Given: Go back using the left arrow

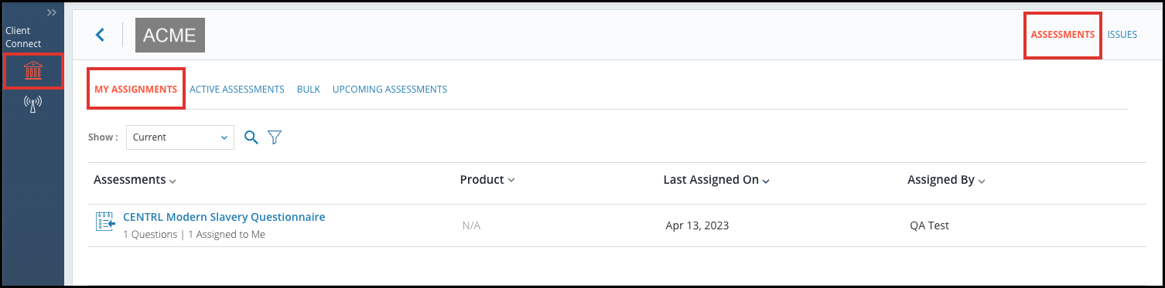Looking at the screenshot, I should click(99, 35).
